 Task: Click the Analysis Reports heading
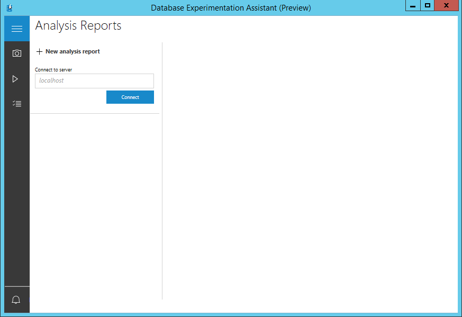point(78,26)
